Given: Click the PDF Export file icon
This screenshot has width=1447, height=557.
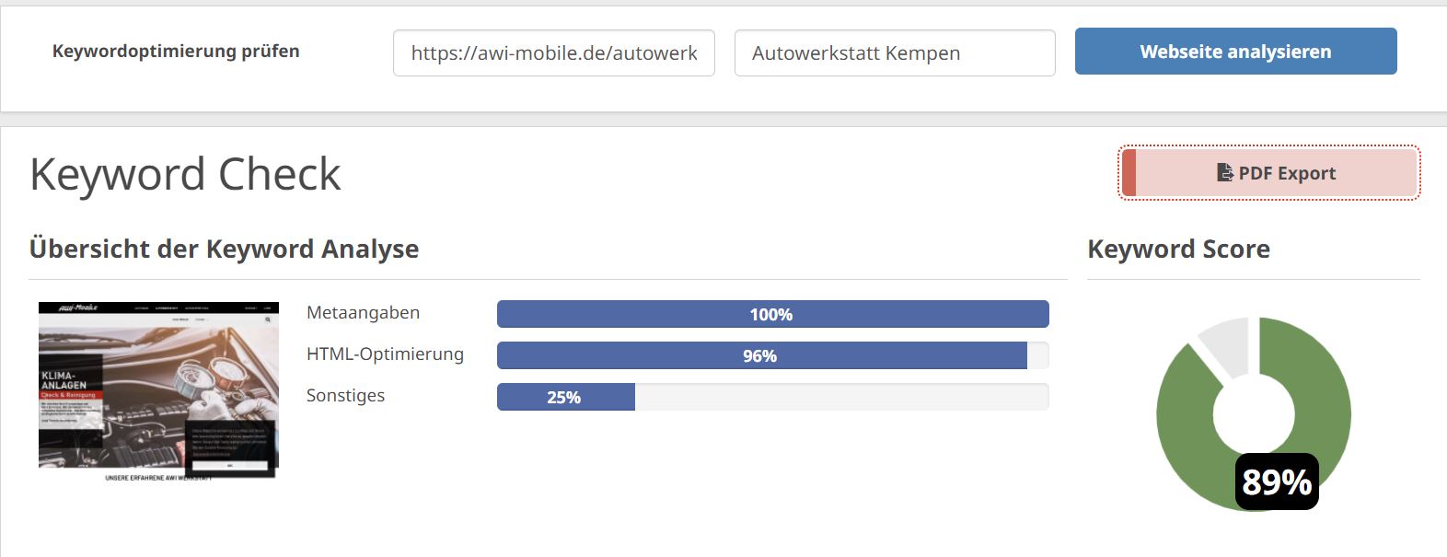Looking at the screenshot, I should 1225,172.
